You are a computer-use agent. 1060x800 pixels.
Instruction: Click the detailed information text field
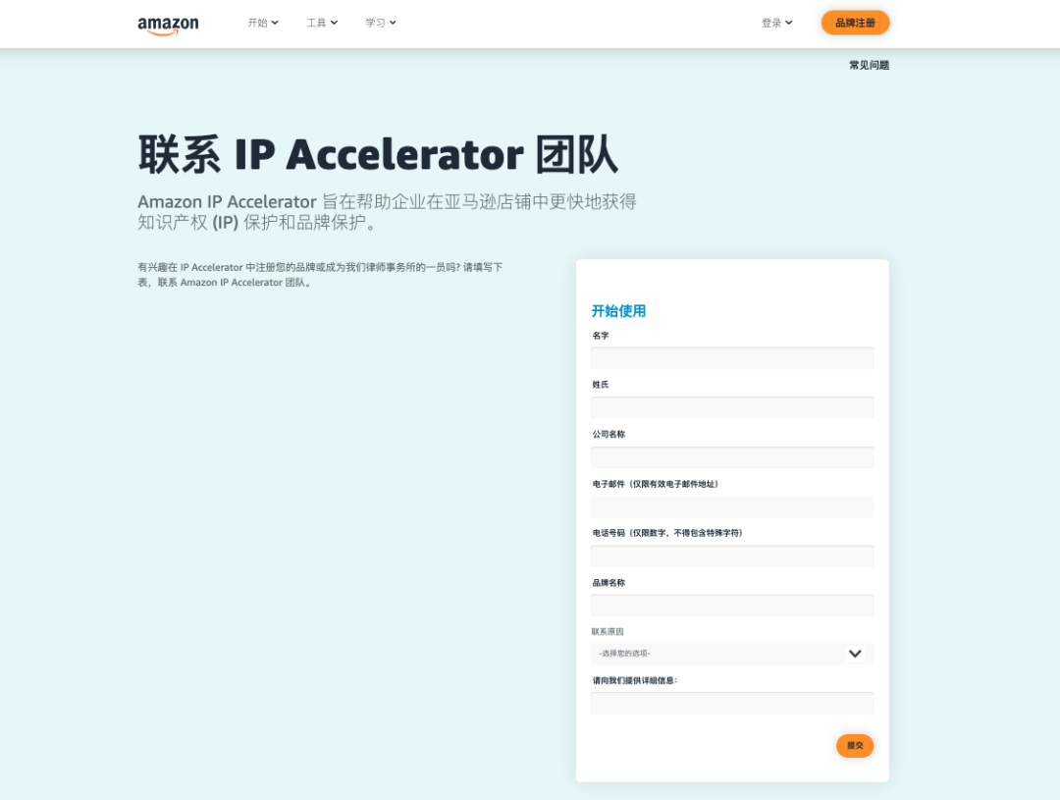tap(732, 703)
